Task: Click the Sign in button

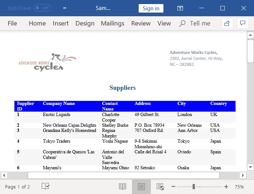Action: tap(151, 8)
